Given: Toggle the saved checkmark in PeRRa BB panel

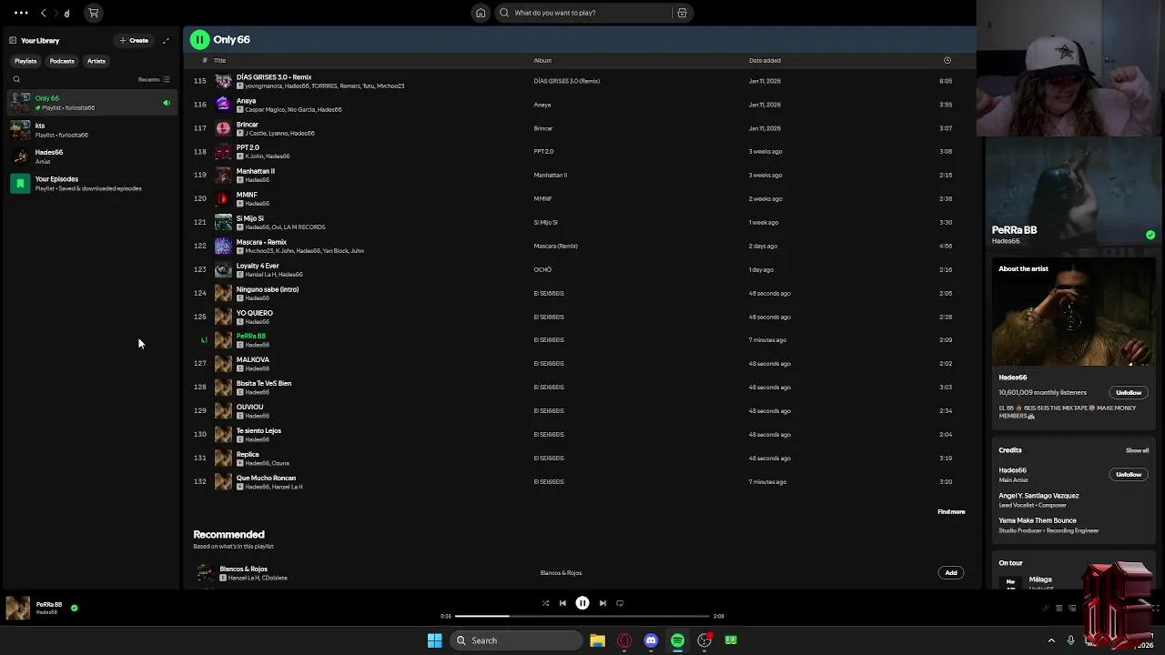Looking at the screenshot, I should 1150,235.
